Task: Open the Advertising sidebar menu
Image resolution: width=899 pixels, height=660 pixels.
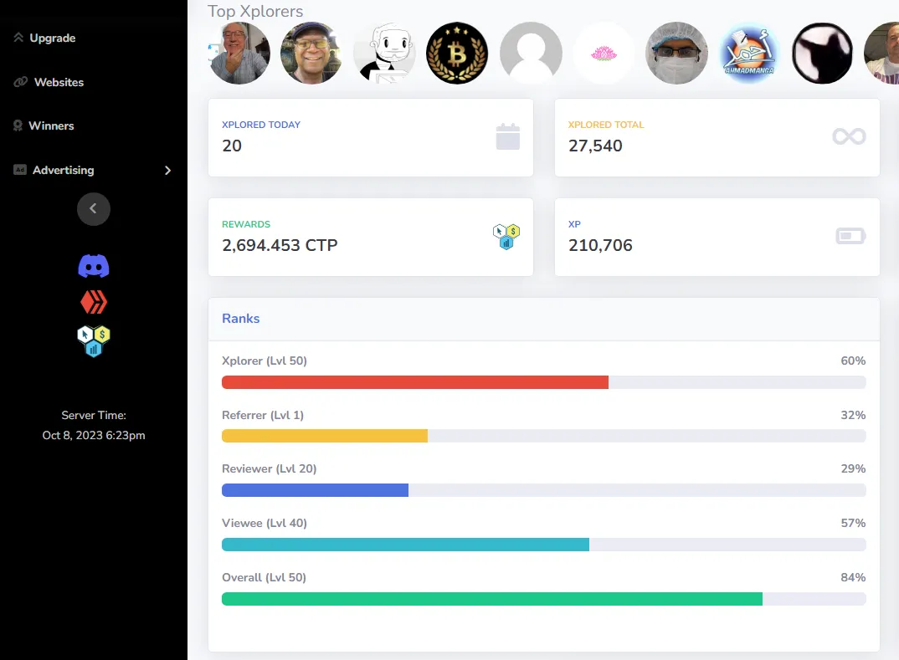Action: (x=93, y=170)
